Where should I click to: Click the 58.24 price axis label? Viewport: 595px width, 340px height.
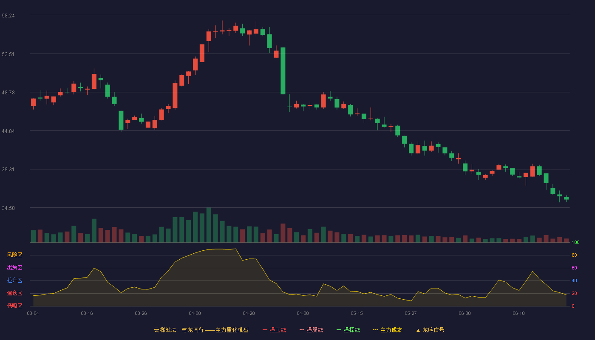pyautogui.click(x=8, y=15)
